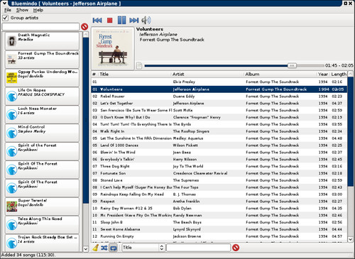Select the Rebel Rouser track

[219, 97]
